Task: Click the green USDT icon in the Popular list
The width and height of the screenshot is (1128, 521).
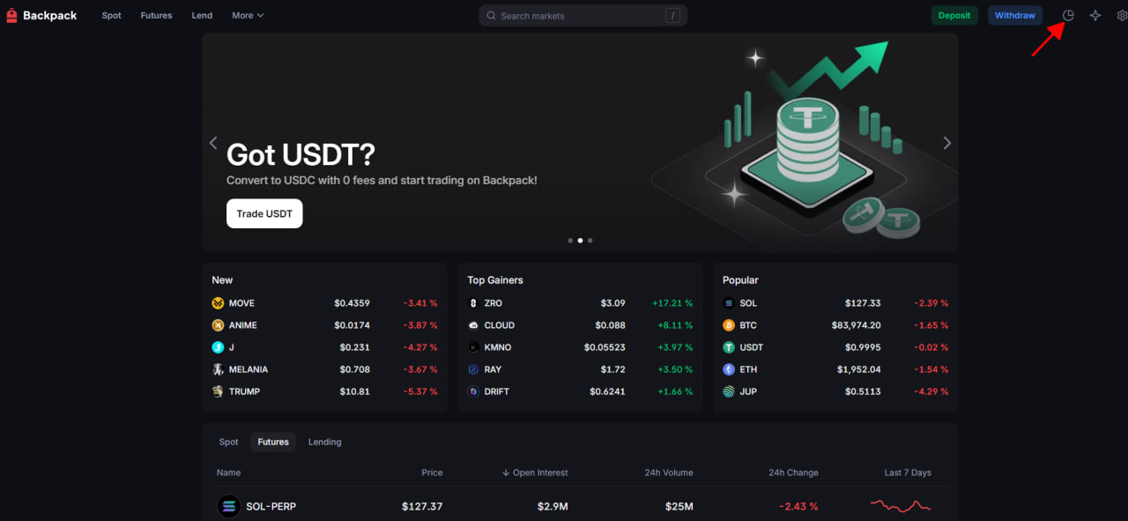Action: click(x=729, y=347)
